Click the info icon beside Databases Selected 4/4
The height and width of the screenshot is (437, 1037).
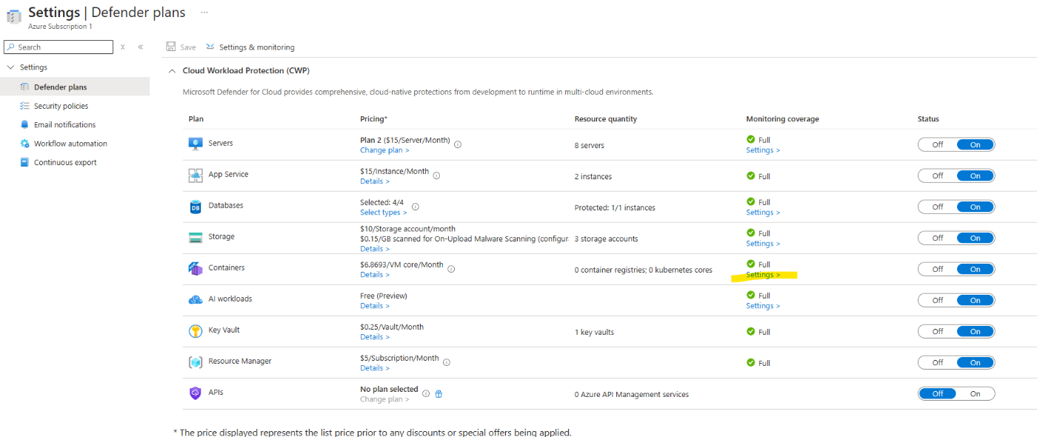pyautogui.click(x=416, y=207)
